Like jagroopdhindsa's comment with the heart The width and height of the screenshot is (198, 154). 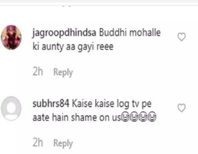tap(181, 37)
